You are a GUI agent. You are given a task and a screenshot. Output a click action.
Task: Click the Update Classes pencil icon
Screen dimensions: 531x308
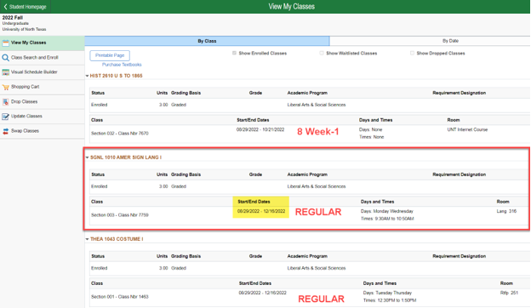pos(5,116)
